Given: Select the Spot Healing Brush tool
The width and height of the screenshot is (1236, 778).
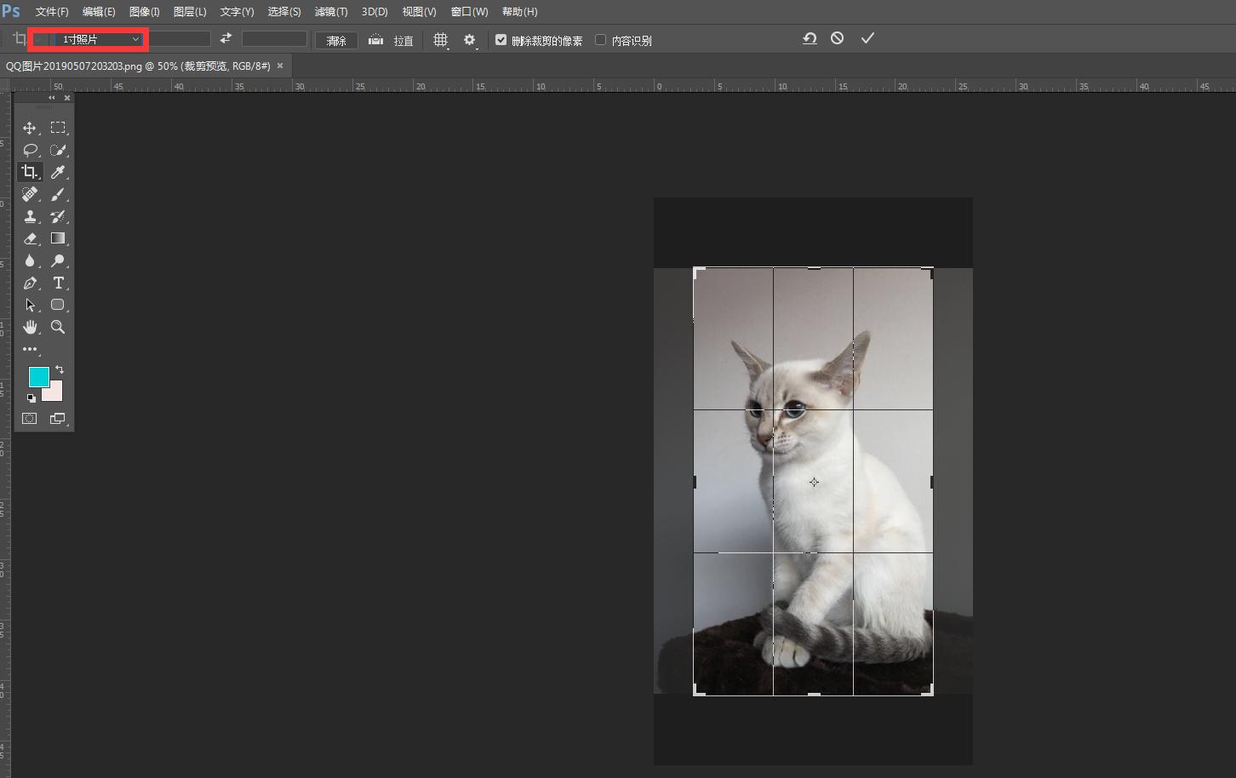Looking at the screenshot, I should point(30,194).
